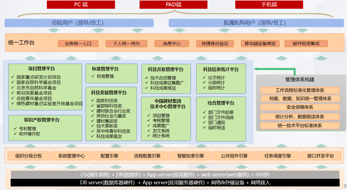Click the 综合管理平台 heading
This screenshot has height=190, width=347.
tap(221, 103)
